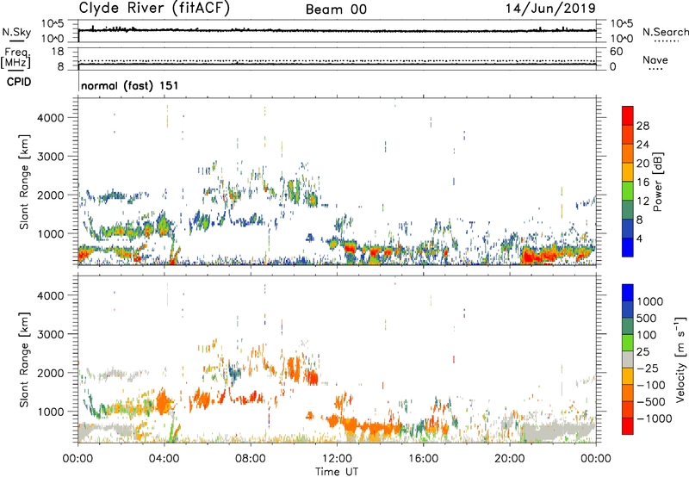Click the 'Time UT' axis title
This screenshot has width=689, height=477.
337,472
